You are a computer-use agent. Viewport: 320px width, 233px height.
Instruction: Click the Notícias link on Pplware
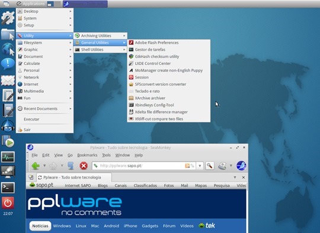pyautogui.click(x=40, y=226)
